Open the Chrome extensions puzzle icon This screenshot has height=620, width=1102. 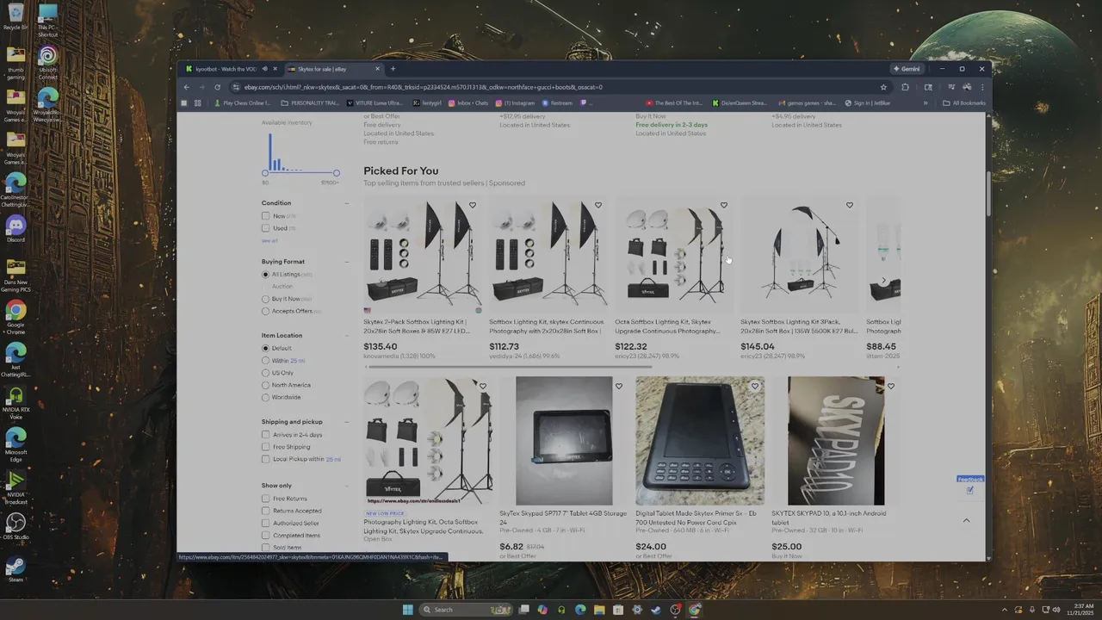click(x=905, y=87)
